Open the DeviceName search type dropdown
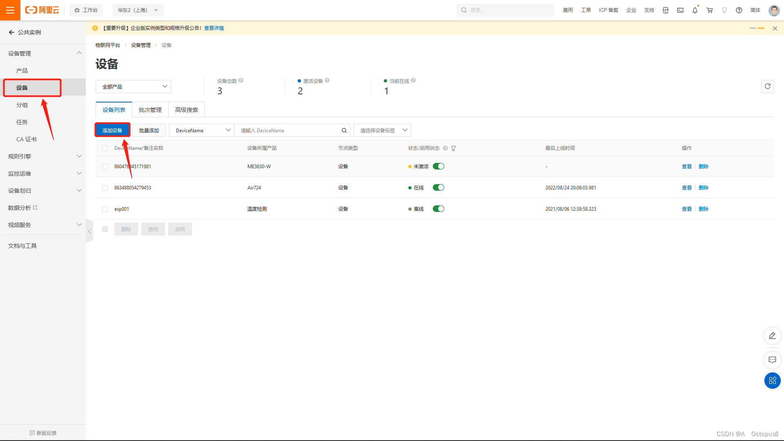The width and height of the screenshot is (784, 441). pos(202,131)
